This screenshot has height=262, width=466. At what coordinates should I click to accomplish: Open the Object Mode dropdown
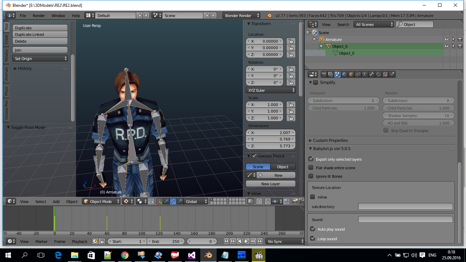pyautogui.click(x=101, y=202)
